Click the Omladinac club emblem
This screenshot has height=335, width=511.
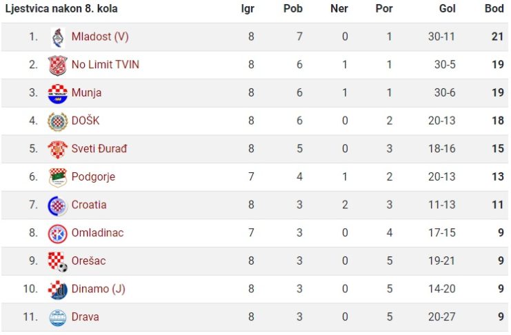(x=58, y=234)
